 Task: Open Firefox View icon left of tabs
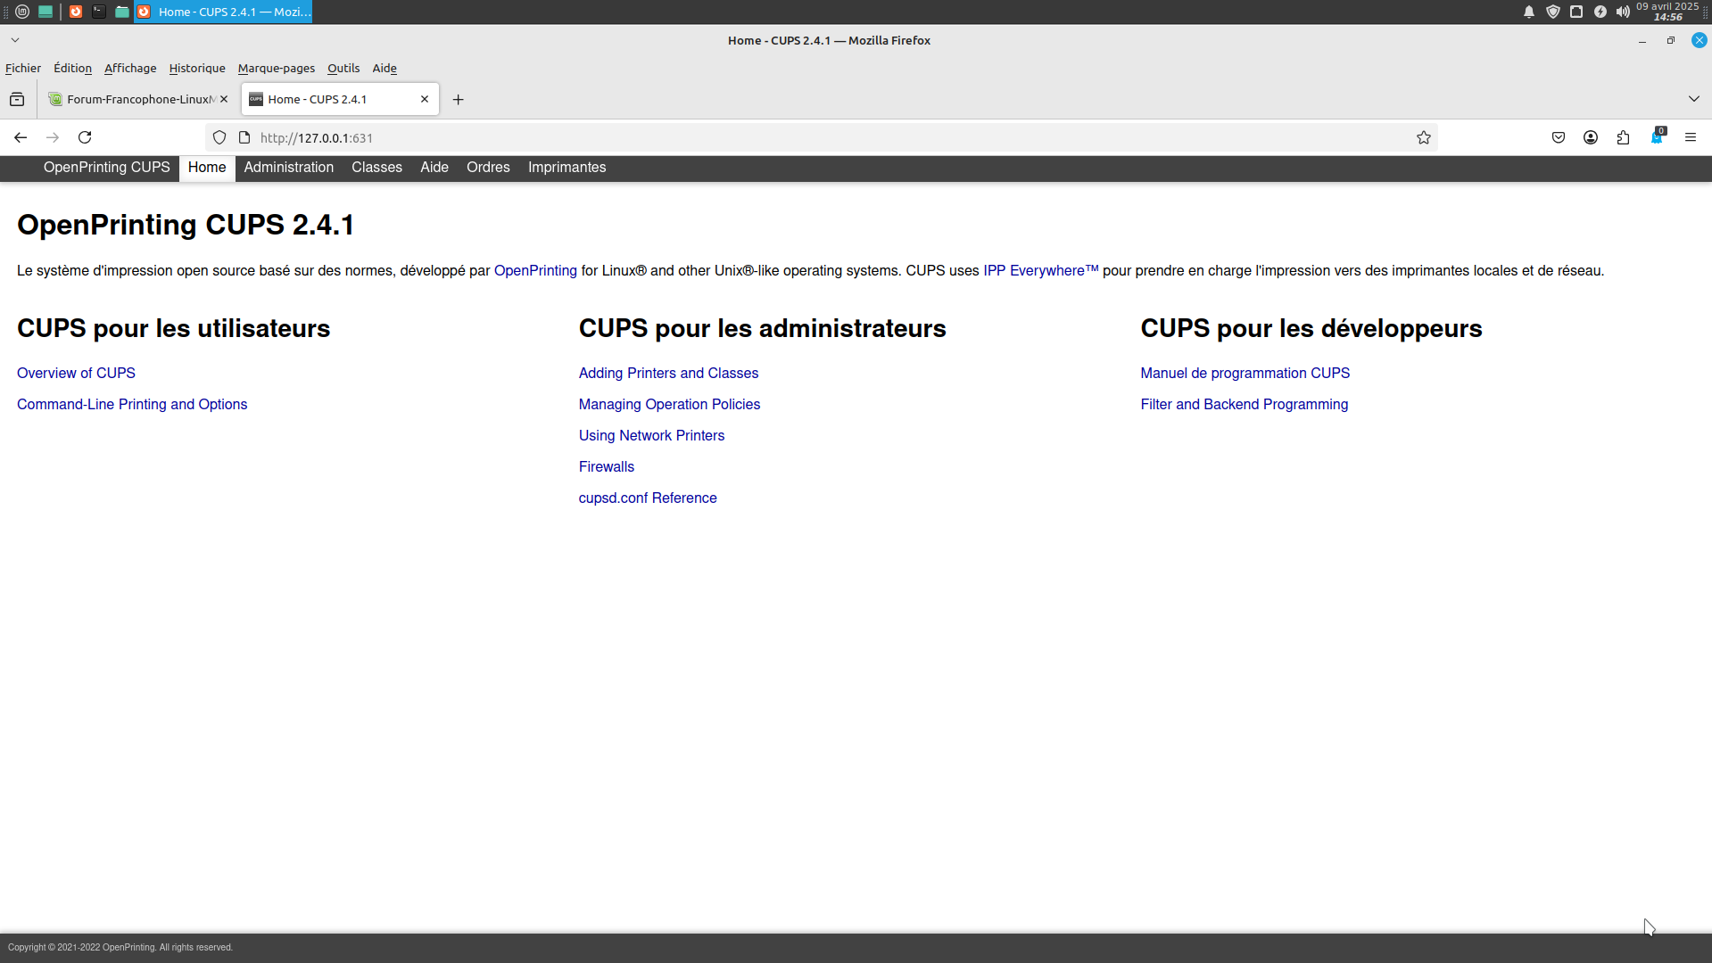pyautogui.click(x=17, y=99)
